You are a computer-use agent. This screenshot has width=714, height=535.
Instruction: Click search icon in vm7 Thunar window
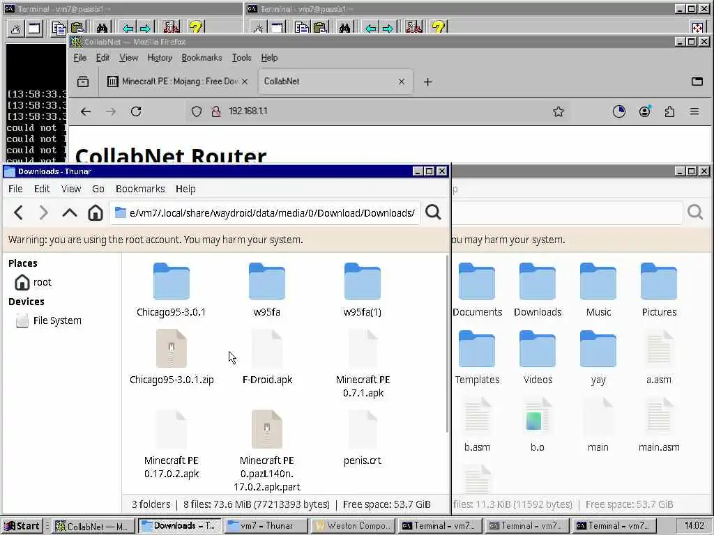click(x=695, y=212)
